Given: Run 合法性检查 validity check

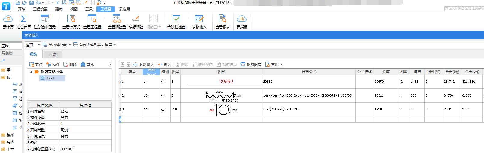Looking at the screenshot, I should [x=176, y=22].
